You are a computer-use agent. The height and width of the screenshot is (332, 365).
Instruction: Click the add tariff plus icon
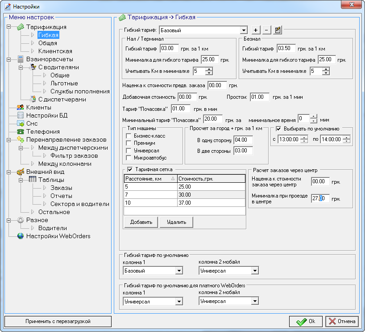(256, 30)
